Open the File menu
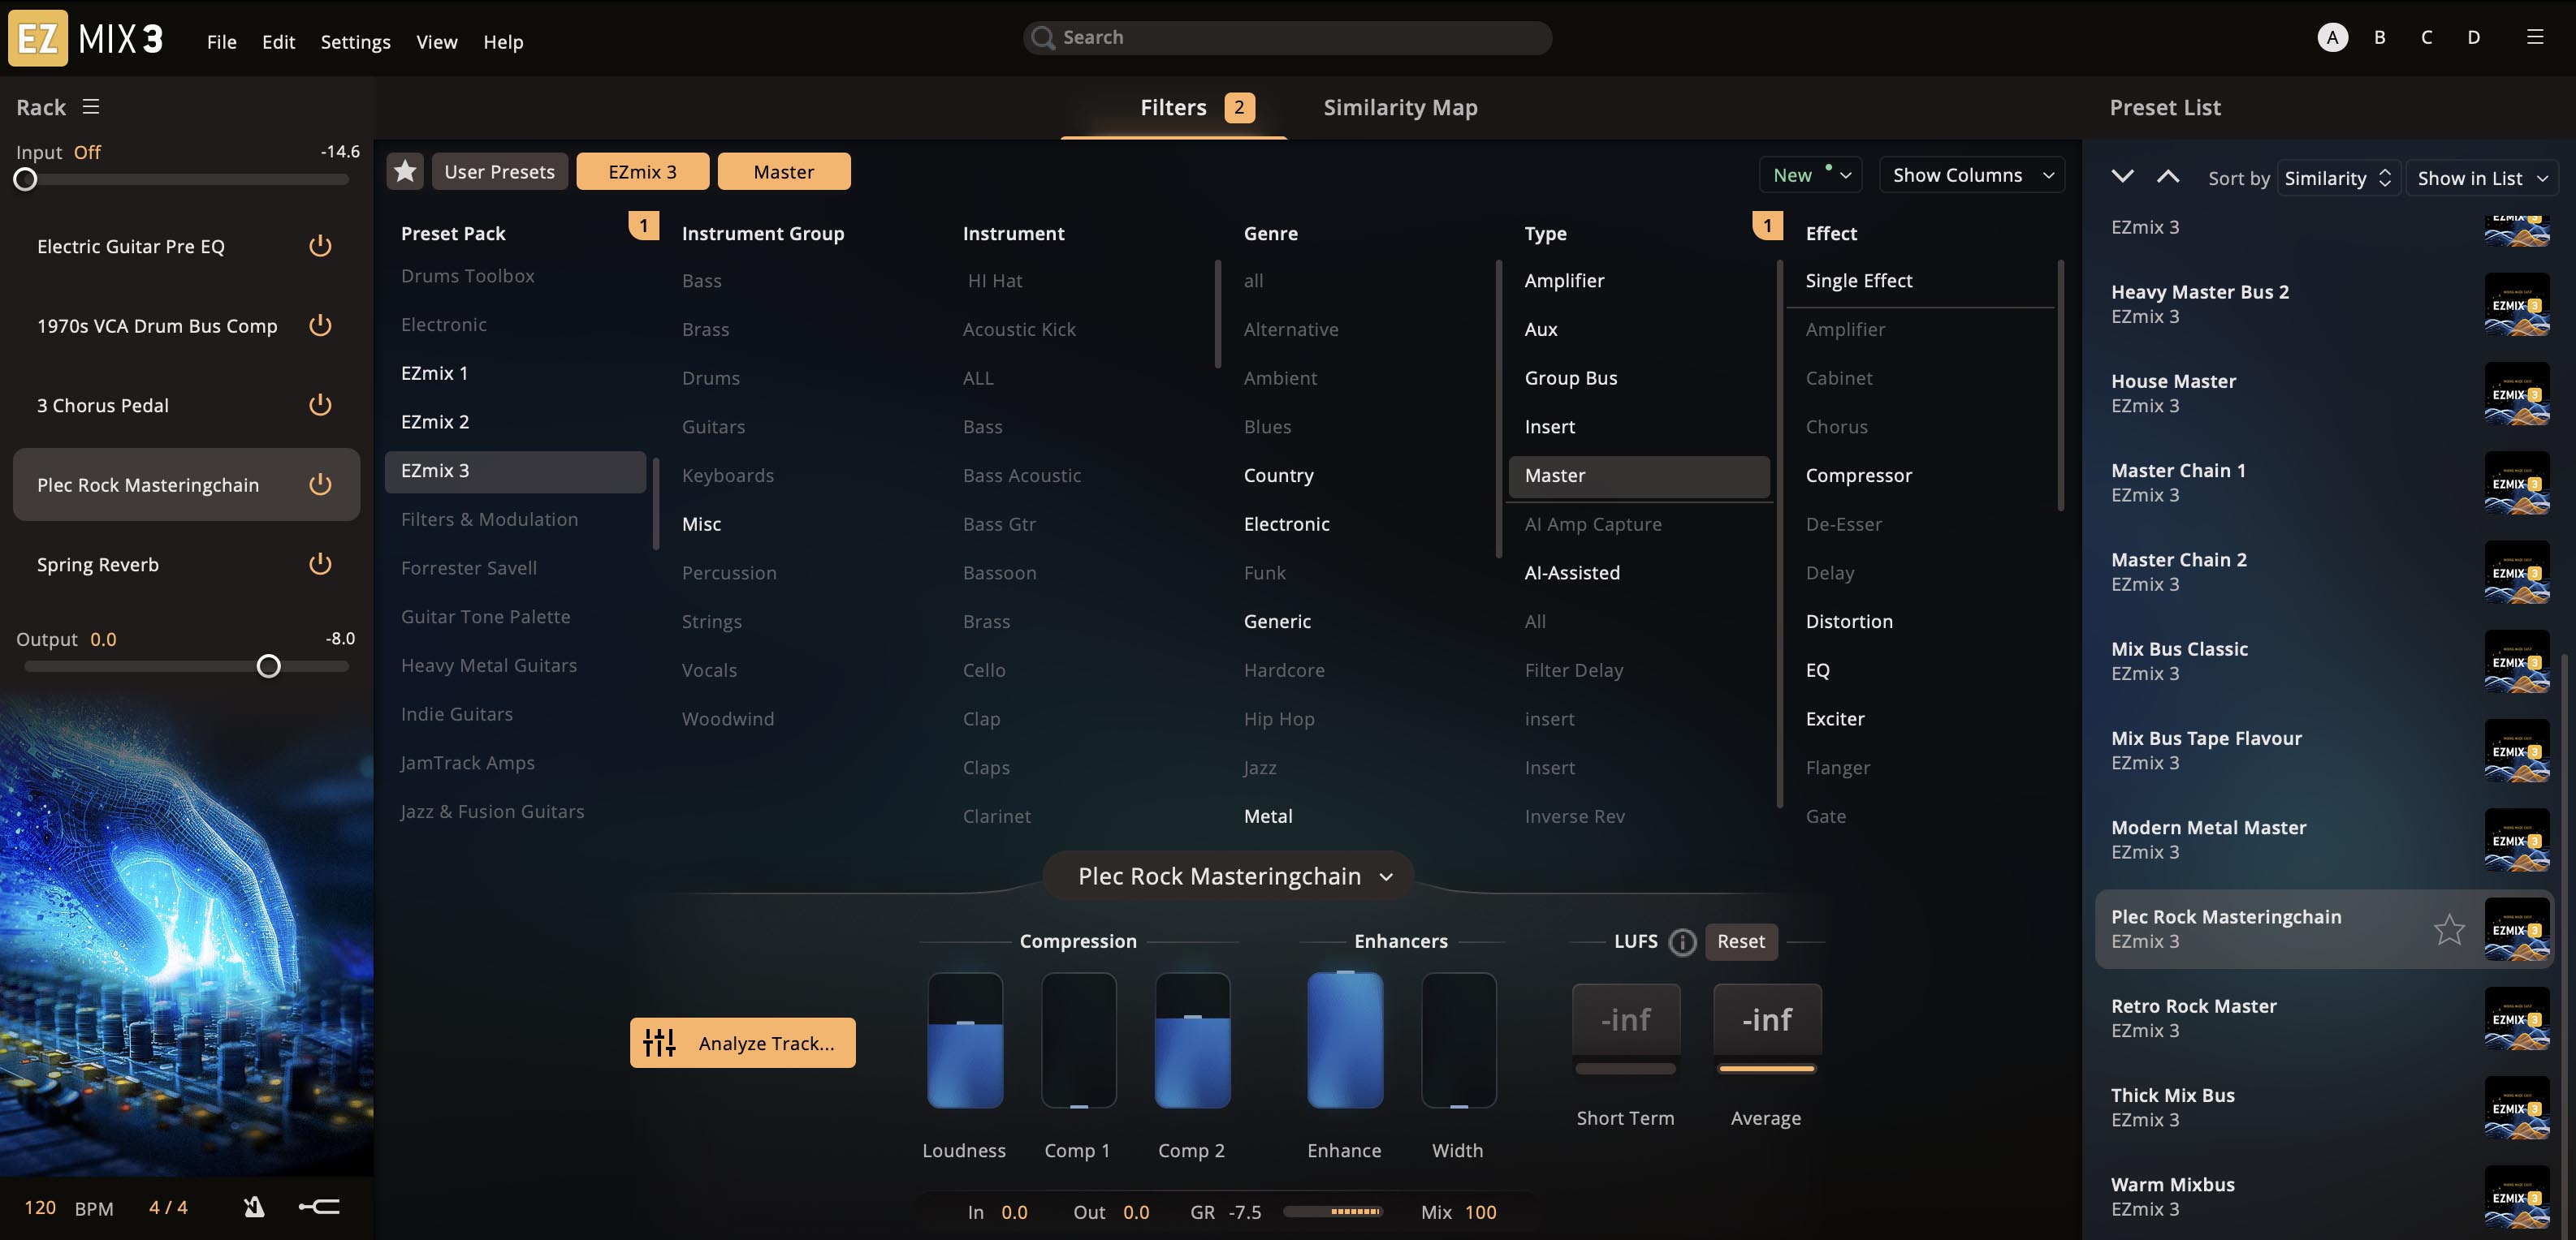The height and width of the screenshot is (1240, 2576). tap(221, 42)
